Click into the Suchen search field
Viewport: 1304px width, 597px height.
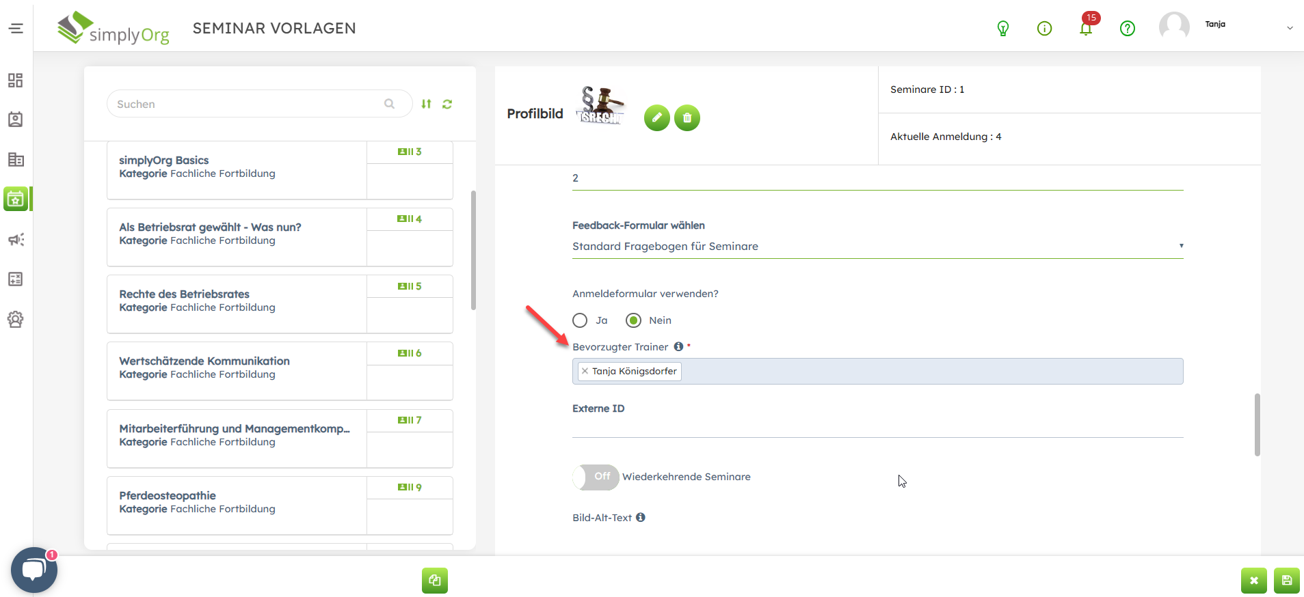(x=246, y=104)
